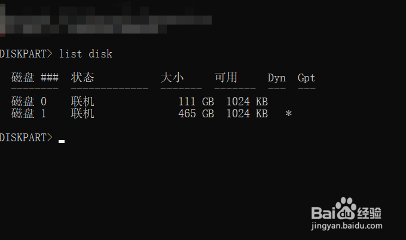
Task: Click the 磁盘 ### column header
Action: [x=35, y=77]
